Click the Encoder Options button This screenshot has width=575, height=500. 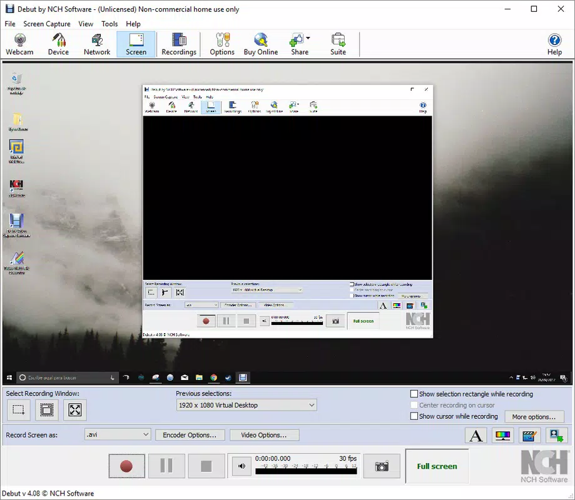190,435
